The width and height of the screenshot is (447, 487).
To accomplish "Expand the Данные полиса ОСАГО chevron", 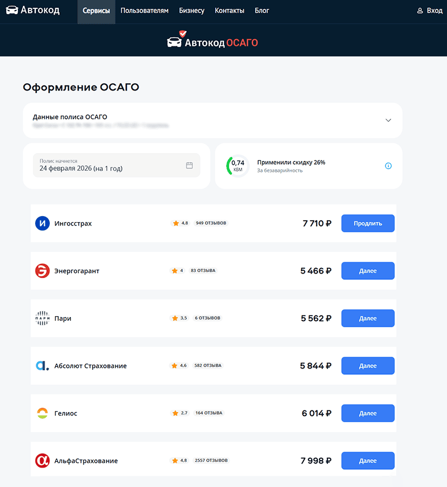I will click(x=388, y=120).
